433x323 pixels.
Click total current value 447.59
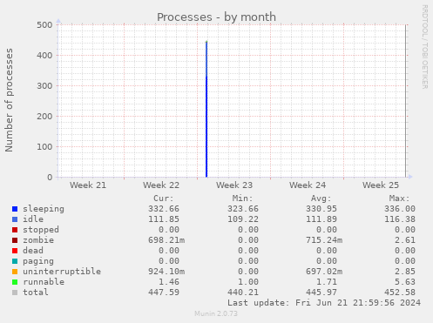[164, 293]
